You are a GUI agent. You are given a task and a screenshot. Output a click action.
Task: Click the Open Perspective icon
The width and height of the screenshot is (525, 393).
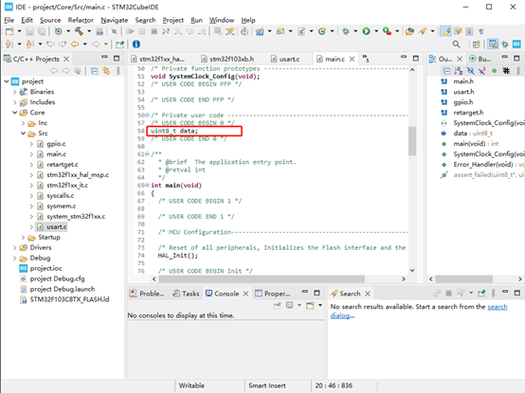click(x=477, y=45)
